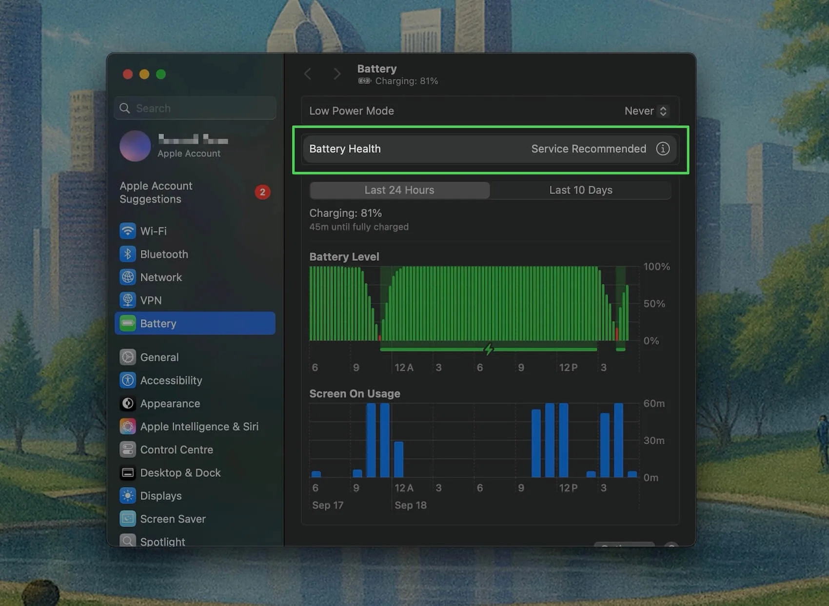The image size is (829, 606).
Task: Click the yellow minimize window button
Action: pyautogui.click(x=144, y=74)
